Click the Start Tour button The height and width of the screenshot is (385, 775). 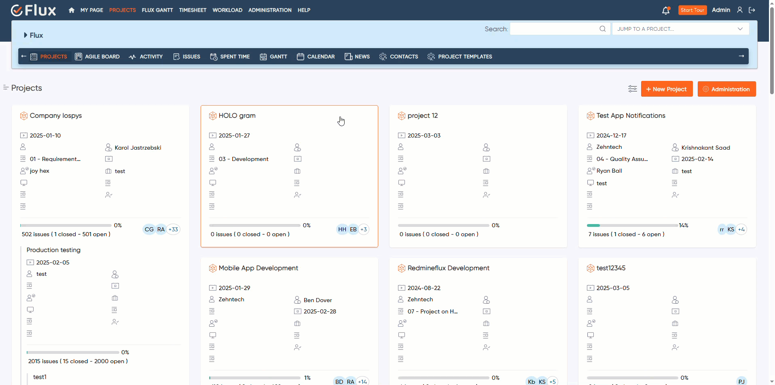click(692, 10)
